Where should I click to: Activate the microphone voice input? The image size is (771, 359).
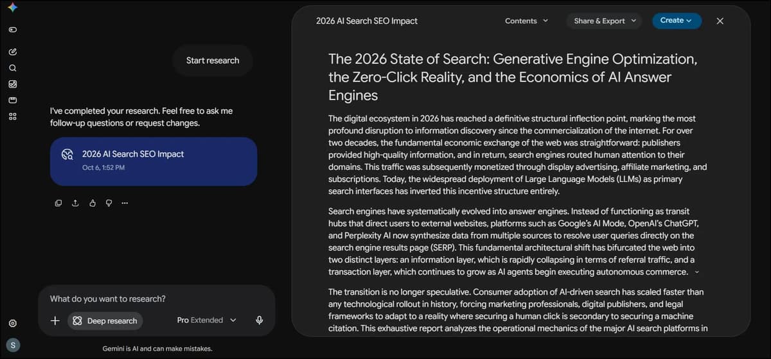tap(260, 320)
